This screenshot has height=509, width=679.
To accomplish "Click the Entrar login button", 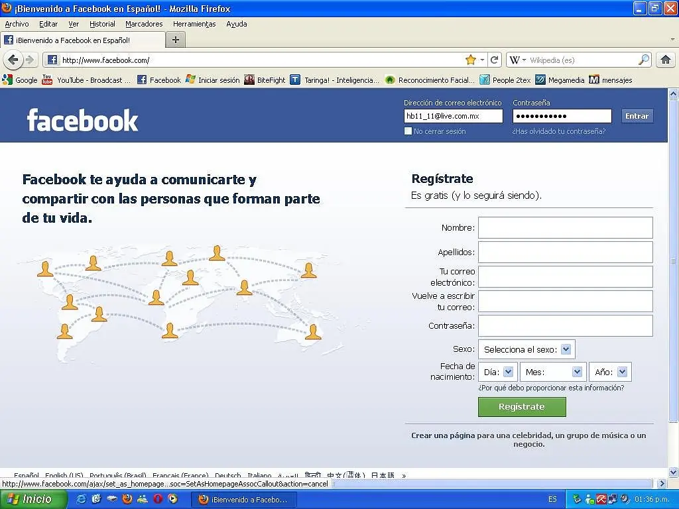I will (x=637, y=115).
